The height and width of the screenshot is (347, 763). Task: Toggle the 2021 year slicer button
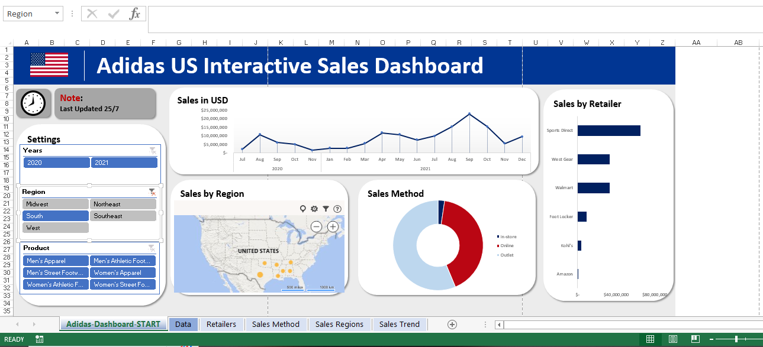click(124, 163)
